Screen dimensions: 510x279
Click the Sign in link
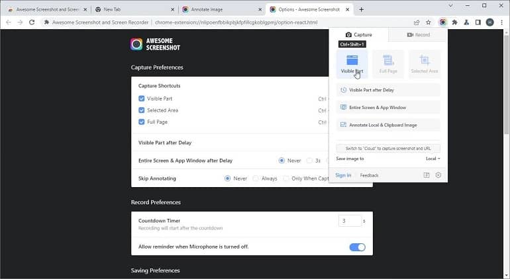click(343, 175)
